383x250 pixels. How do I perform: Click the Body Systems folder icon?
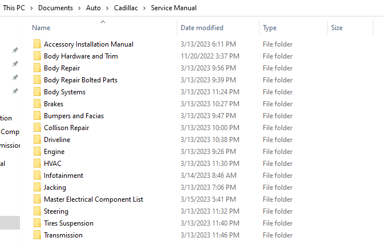(37, 92)
